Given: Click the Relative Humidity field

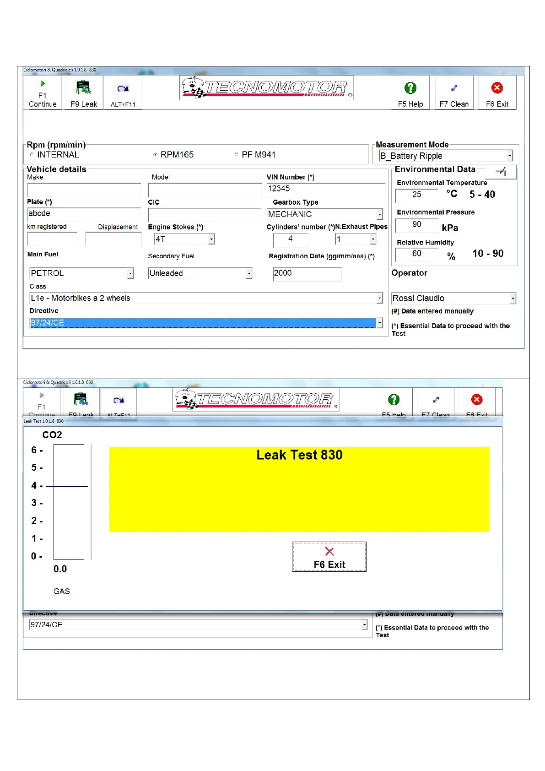Looking at the screenshot, I should (417, 255).
